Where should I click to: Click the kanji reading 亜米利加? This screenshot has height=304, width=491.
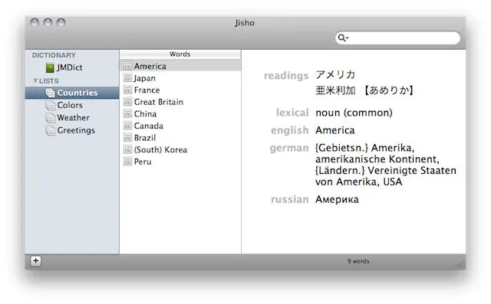click(335, 90)
